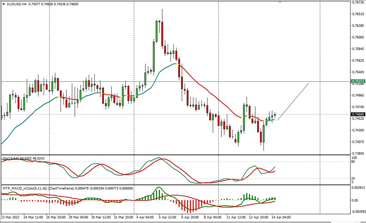Click the -0.003592 MACD scale label
Viewport: 366px width, 223px height.
point(358,212)
